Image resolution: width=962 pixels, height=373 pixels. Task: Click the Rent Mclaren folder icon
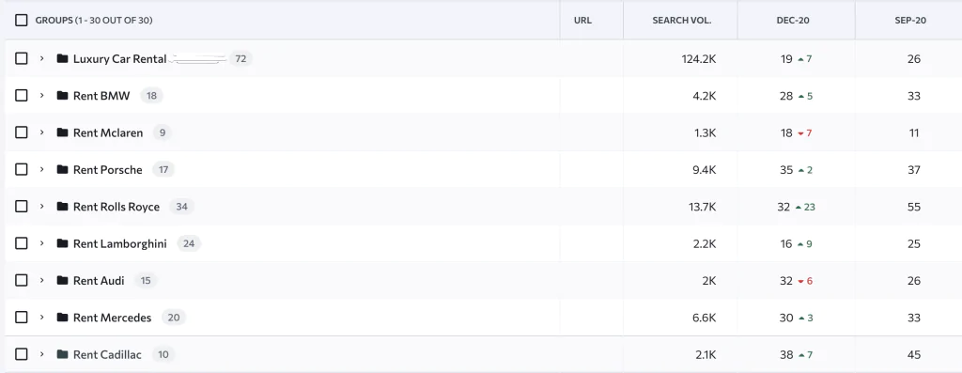(x=62, y=132)
